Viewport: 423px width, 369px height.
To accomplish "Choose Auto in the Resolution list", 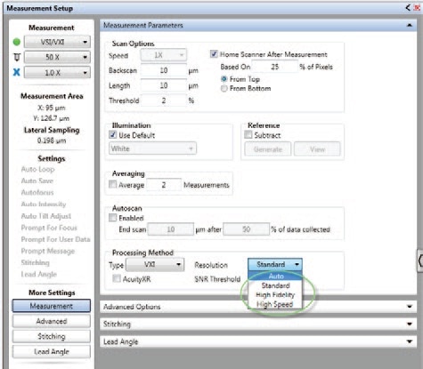I will coord(275,276).
